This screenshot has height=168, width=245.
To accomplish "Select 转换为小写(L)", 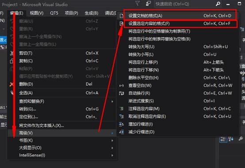I will tap(178, 54).
